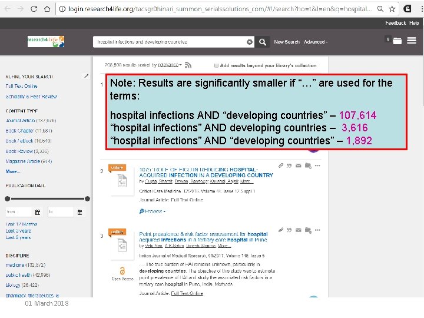The height and width of the screenshot is (318, 424).
Task: Open 'Full Text Online' link of result 3
Action: pos(187,293)
